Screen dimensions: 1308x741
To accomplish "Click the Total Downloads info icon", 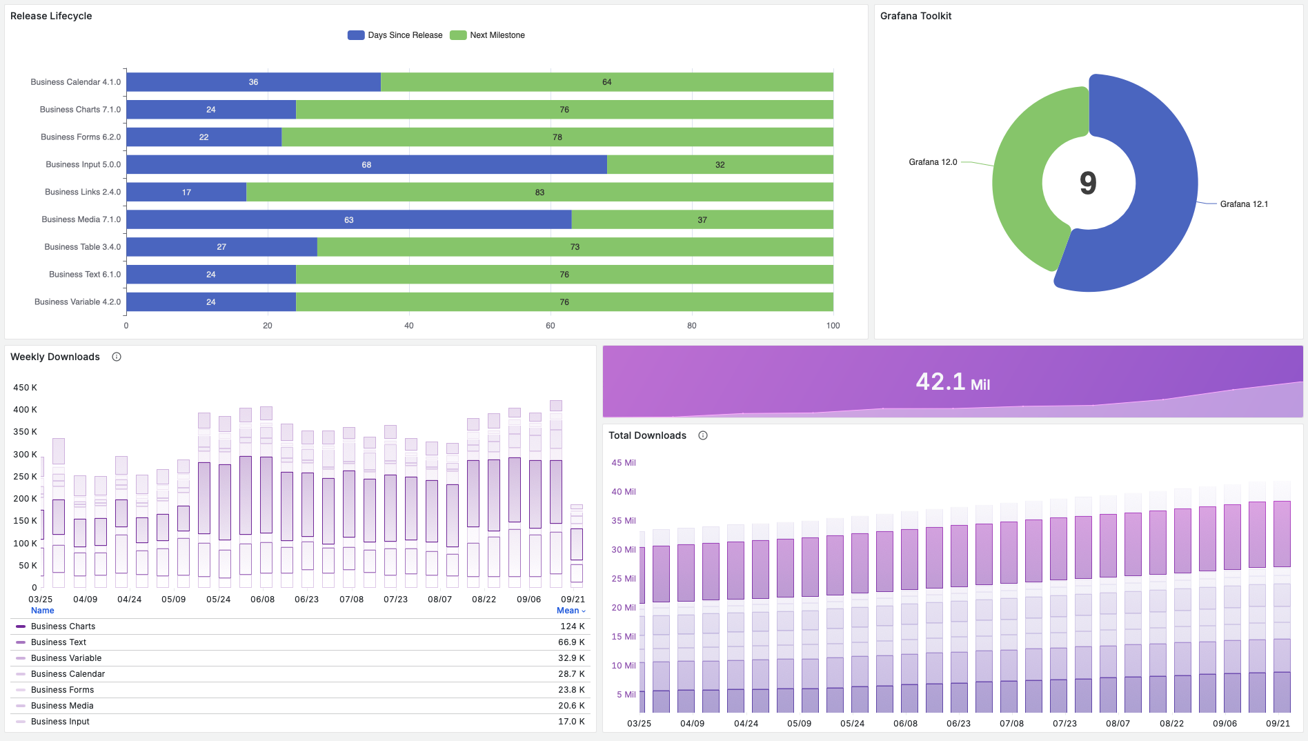I will [x=703, y=435].
